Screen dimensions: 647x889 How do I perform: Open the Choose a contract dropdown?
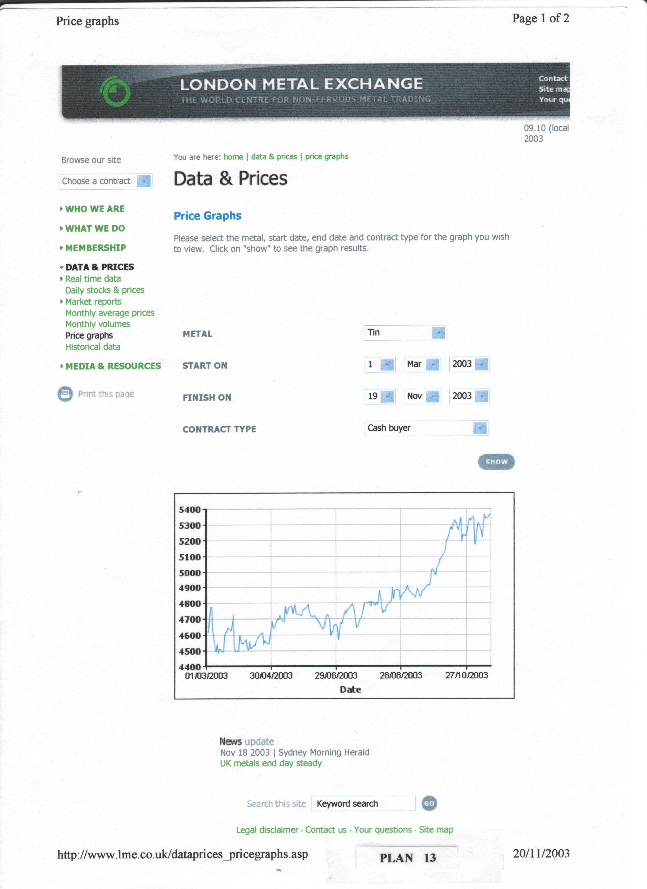click(144, 181)
